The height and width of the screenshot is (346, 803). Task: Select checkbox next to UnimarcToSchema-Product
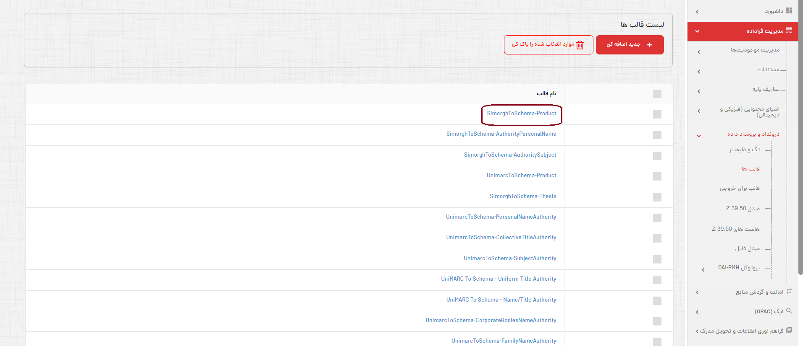coord(657,176)
